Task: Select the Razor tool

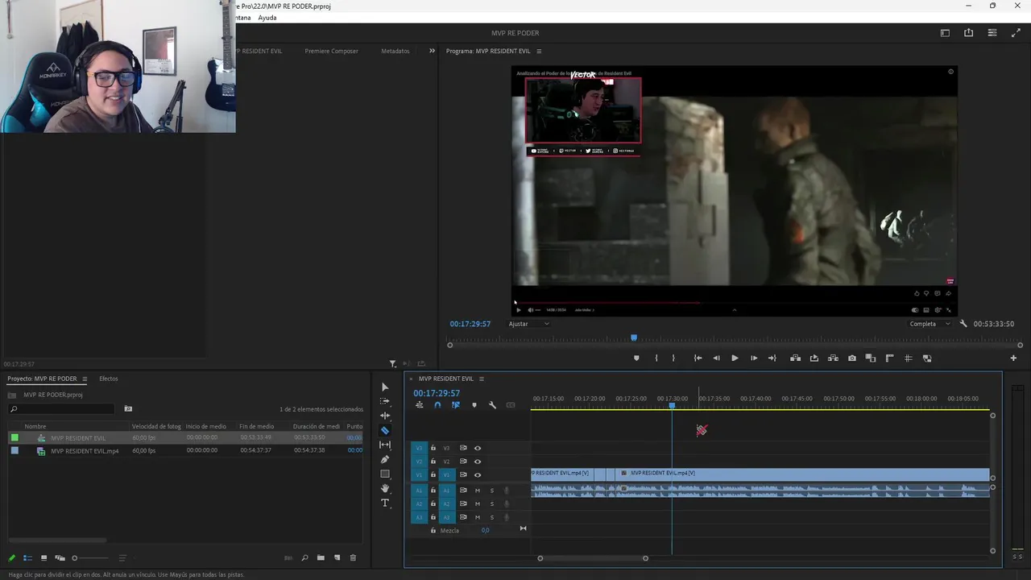Action: [385, 430]
